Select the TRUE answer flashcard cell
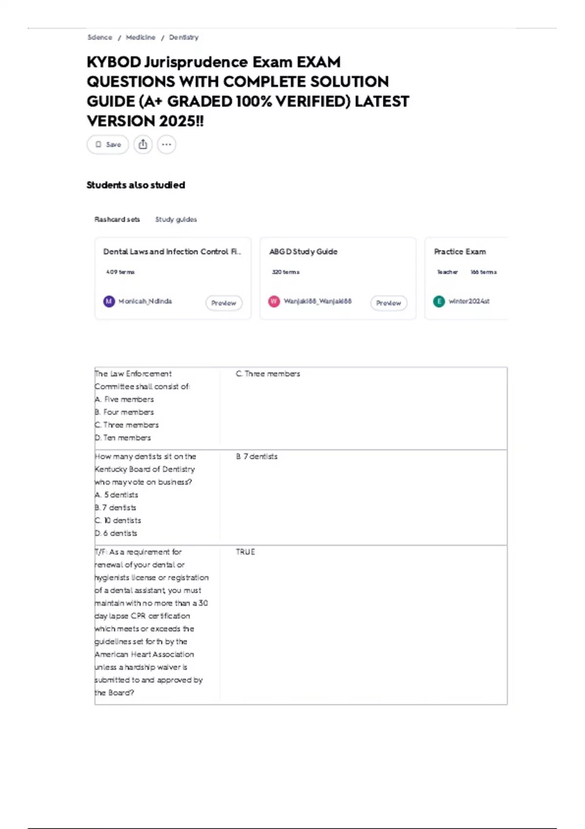This screenshot has width=585, height=829. tap(363, 625)
